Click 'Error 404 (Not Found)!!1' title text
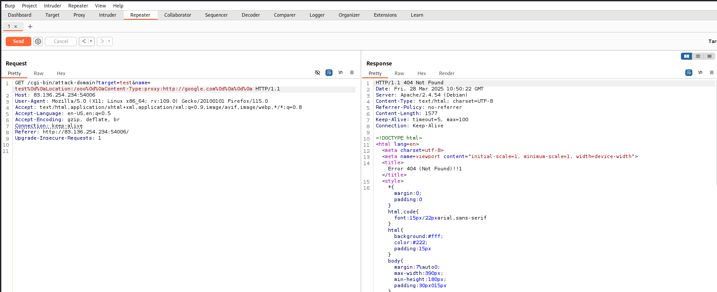The width and height of the screenshot is (717, 292). [425, 169]
